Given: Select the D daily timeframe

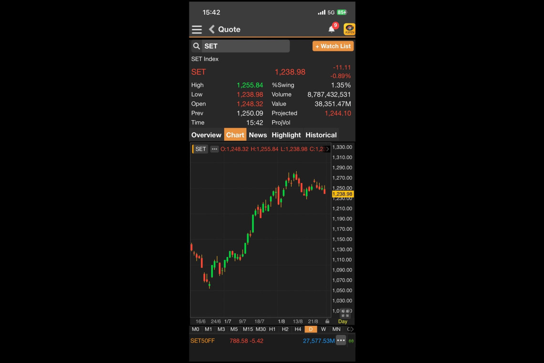Looking at the screenshot, I should (311, 329).
